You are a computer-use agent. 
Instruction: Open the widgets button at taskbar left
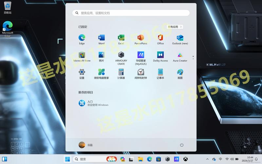[5, 159]
